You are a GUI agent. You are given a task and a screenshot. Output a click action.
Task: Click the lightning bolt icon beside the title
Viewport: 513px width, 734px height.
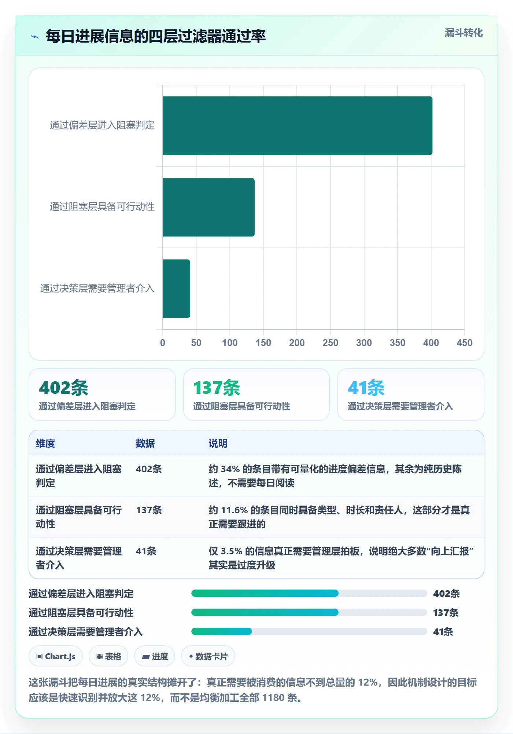click(x=35, y=36)
